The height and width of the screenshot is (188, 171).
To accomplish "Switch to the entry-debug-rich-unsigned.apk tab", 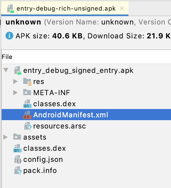I will click(x=65, y=8).
